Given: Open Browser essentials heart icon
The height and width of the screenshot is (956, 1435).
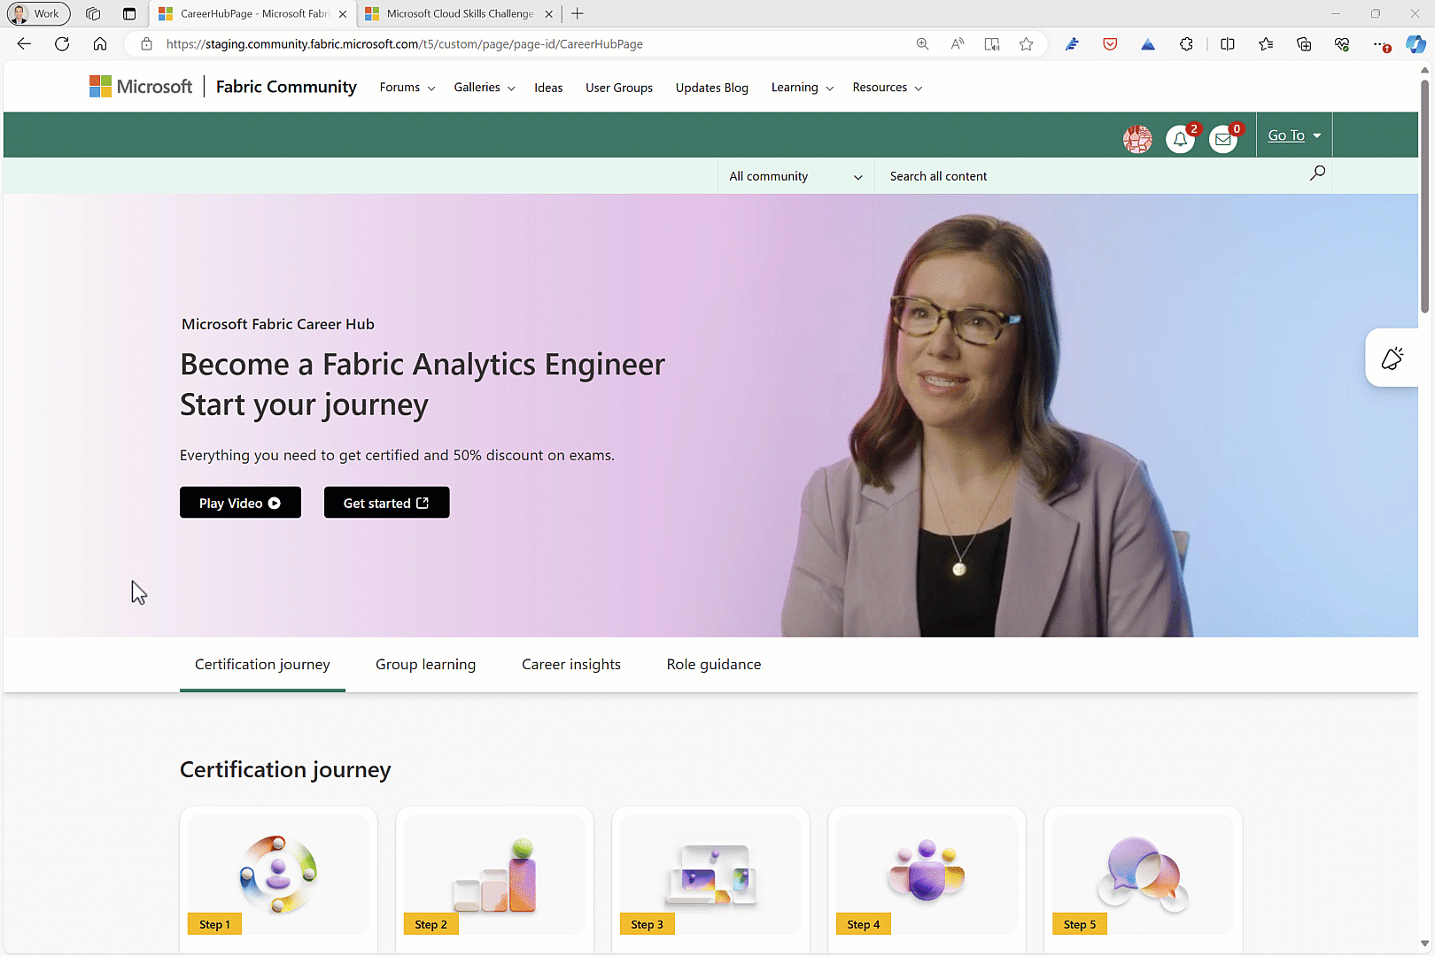Looking at the screenshot, I should point(1342,44).
